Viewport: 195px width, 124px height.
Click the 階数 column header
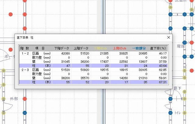click(25, 48)
